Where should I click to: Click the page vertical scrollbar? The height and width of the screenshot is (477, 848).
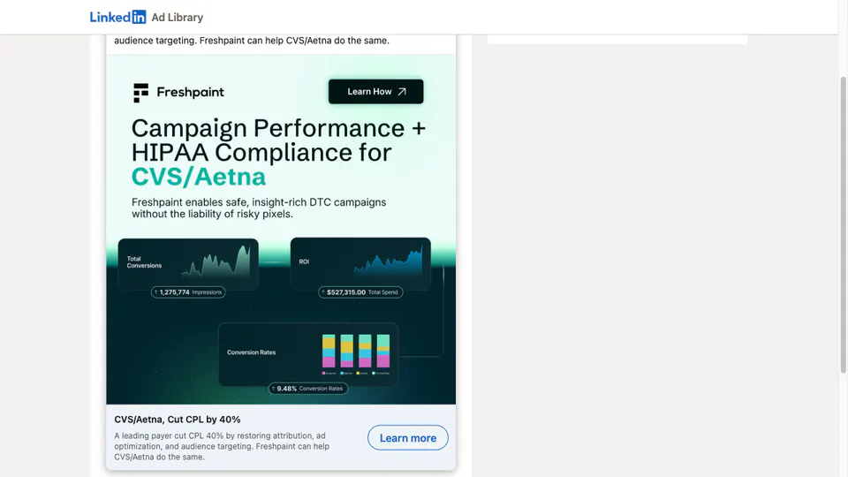843,224
